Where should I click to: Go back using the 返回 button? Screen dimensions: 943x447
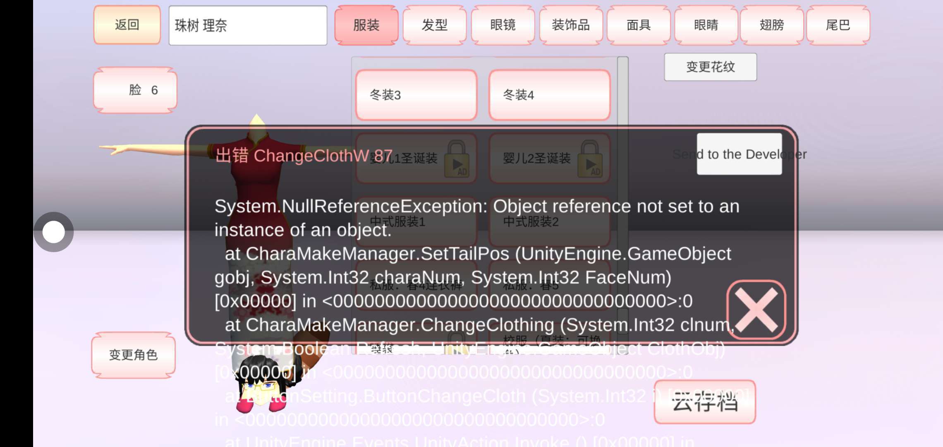tap(127, 25)
